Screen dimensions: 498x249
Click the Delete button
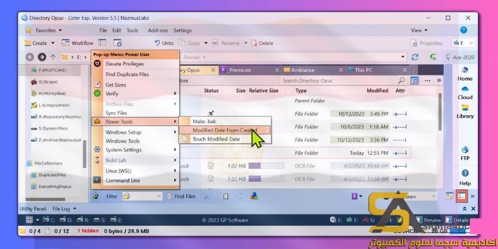tap(262, 43)
